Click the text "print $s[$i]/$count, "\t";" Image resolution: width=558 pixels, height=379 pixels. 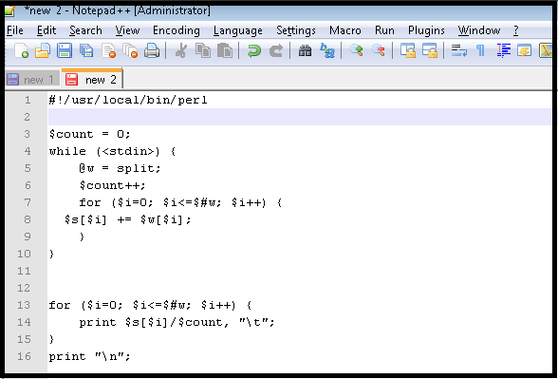click(x=177, y=322)
